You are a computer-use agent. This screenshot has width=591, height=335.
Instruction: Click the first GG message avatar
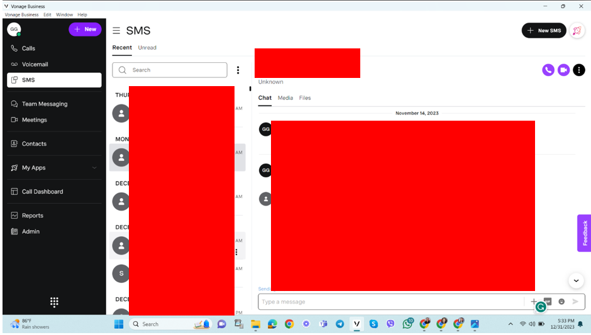(x=266, y=129)
